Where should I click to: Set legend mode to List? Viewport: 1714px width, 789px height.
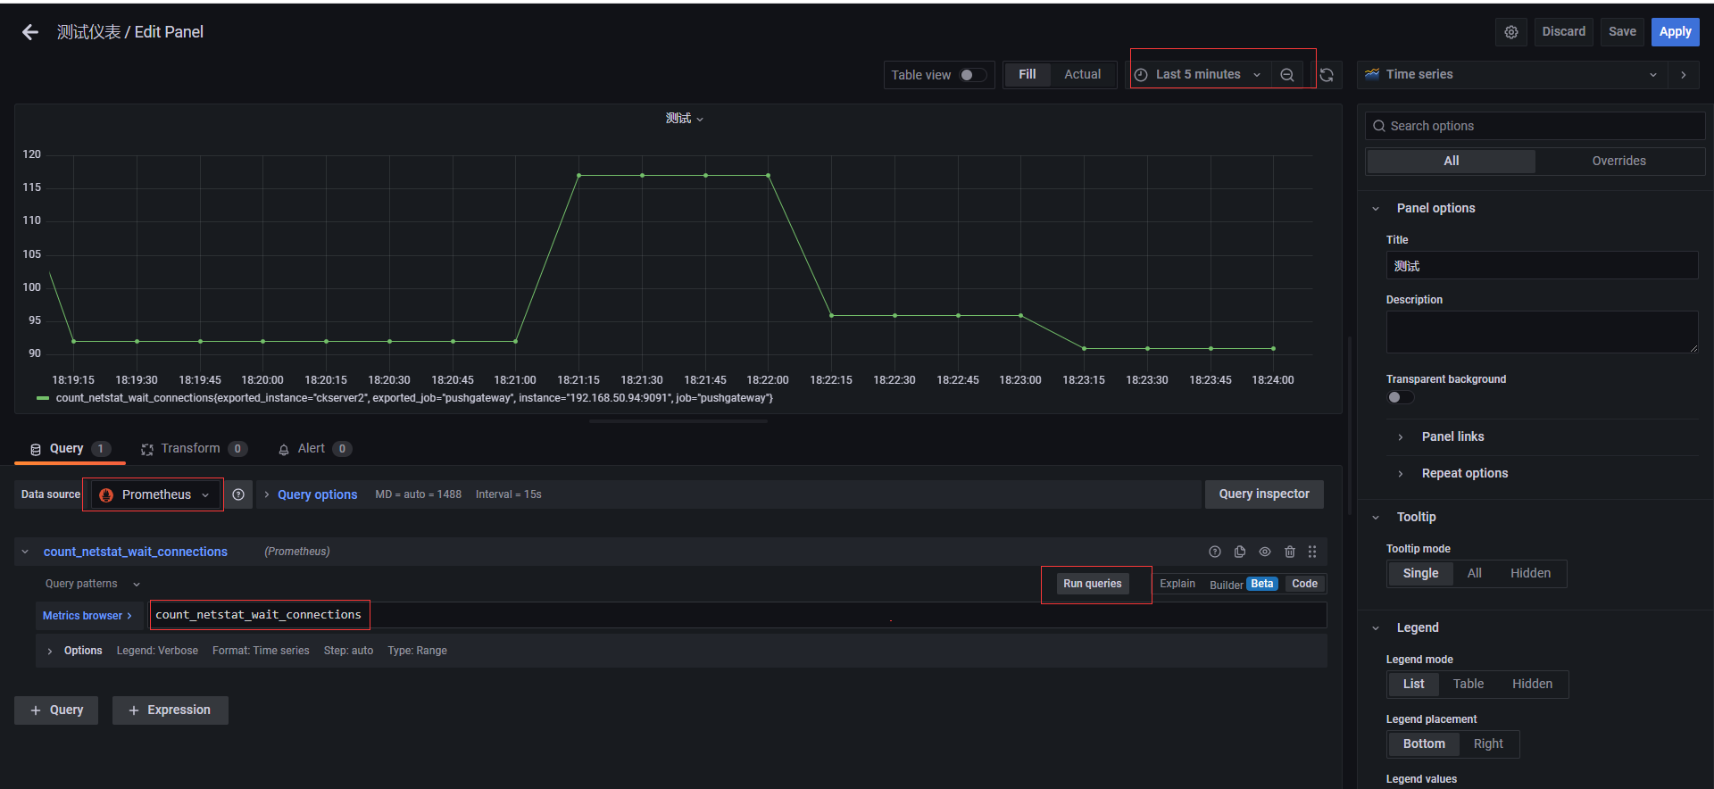coord(1413,684)
